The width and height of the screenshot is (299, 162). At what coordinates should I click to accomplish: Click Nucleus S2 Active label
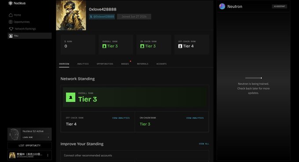coord(33,131)
